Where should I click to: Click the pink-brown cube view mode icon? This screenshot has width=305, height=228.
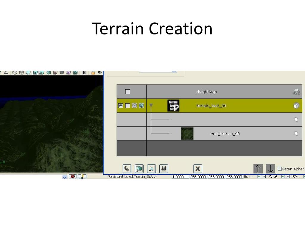(x=55, y=73)
